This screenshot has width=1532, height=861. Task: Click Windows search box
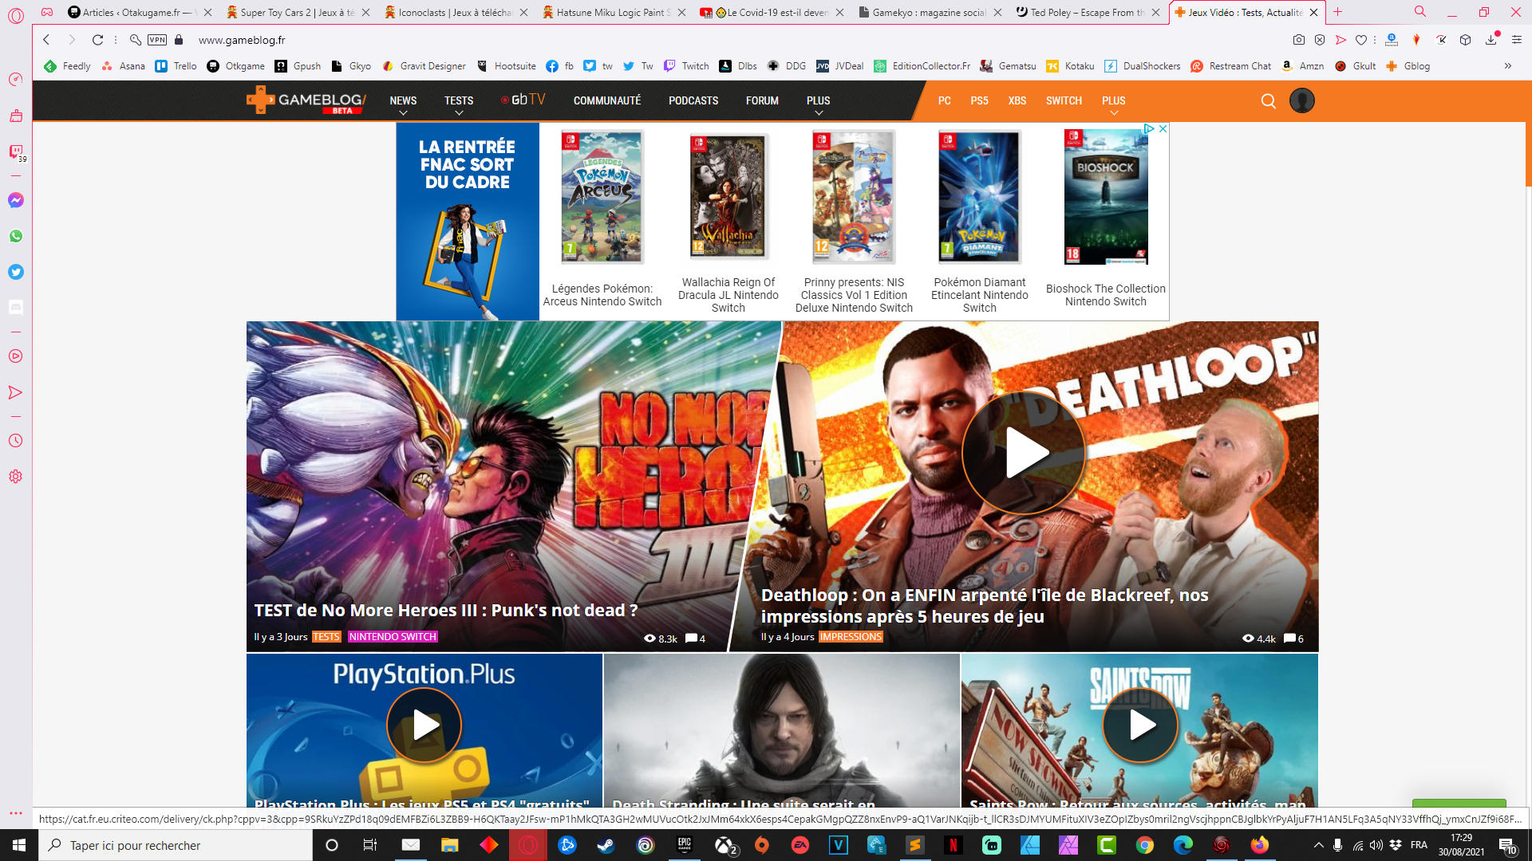coord(176,845)
